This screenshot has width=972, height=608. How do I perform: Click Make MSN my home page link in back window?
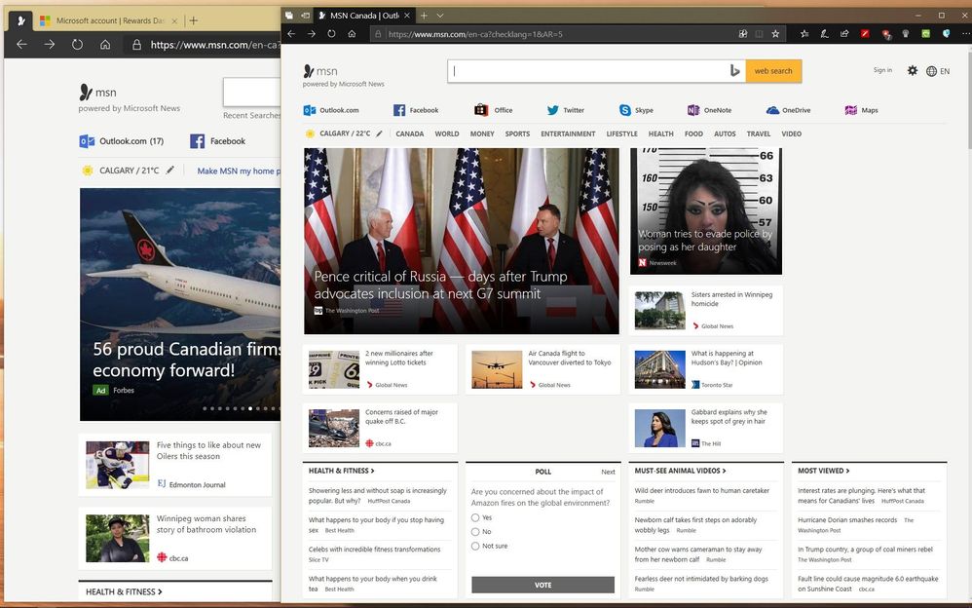pos(239,171)
